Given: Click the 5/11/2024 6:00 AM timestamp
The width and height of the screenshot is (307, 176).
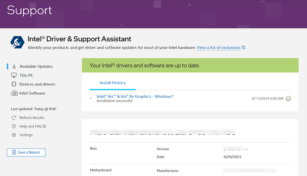Looking at the screenshot, I should [267, 98].
